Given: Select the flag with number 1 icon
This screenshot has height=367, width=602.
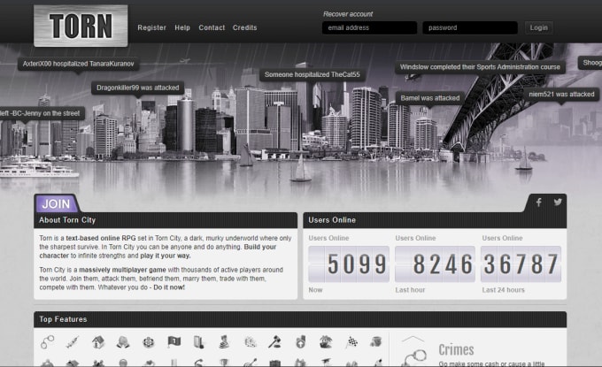Looking at the screenshot, I should 174,341.
